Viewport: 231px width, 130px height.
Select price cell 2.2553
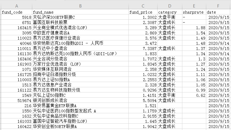click(x=143, y=80)
